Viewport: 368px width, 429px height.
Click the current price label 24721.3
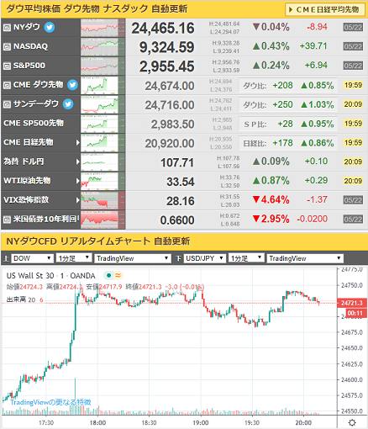(352, 303)
